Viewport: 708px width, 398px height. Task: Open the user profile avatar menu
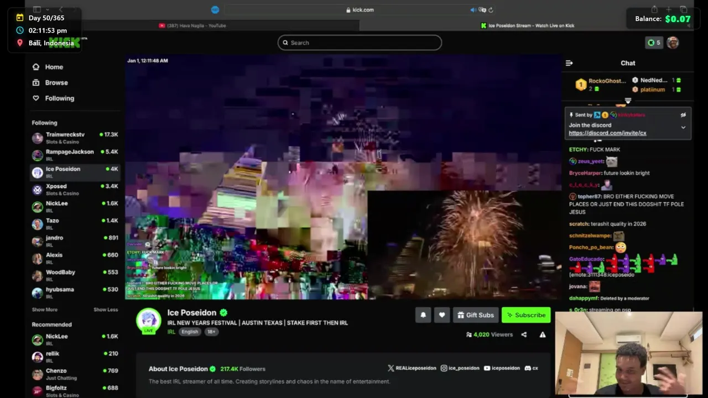coord(673,43)
